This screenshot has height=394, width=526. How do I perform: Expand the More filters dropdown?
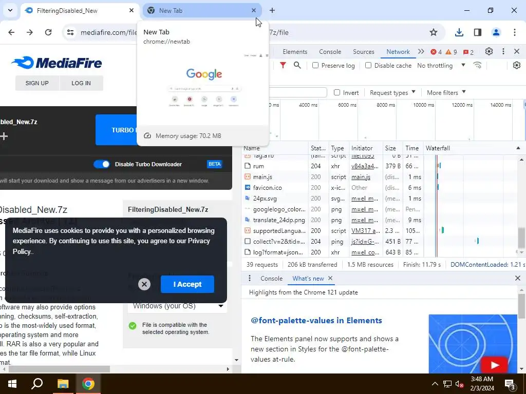(446, 92)
